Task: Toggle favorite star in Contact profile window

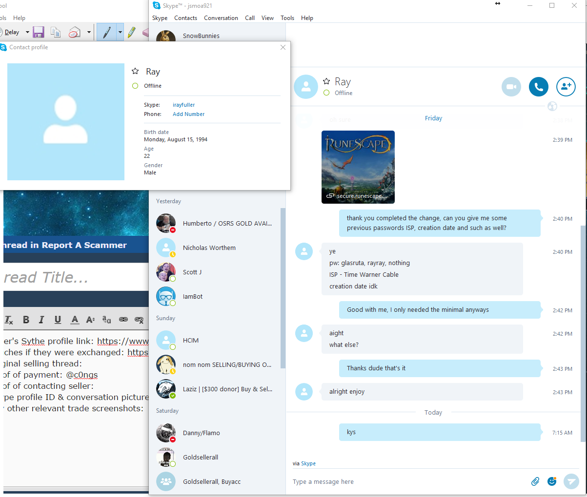Action: (135, 71)
